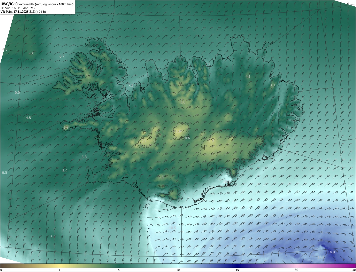Click the 4.6 value label
Viewport: 356px width, 272px height.
tap(187, 138)
